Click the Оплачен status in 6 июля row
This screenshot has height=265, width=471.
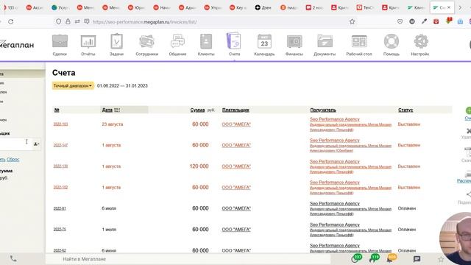(x=407, y=208)
